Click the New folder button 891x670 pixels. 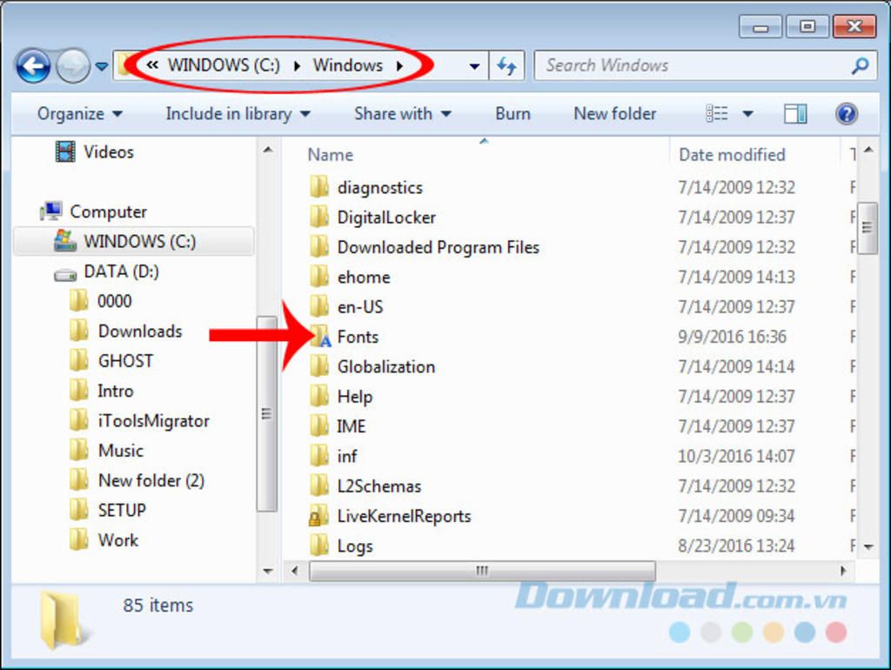tap(615, 114)
